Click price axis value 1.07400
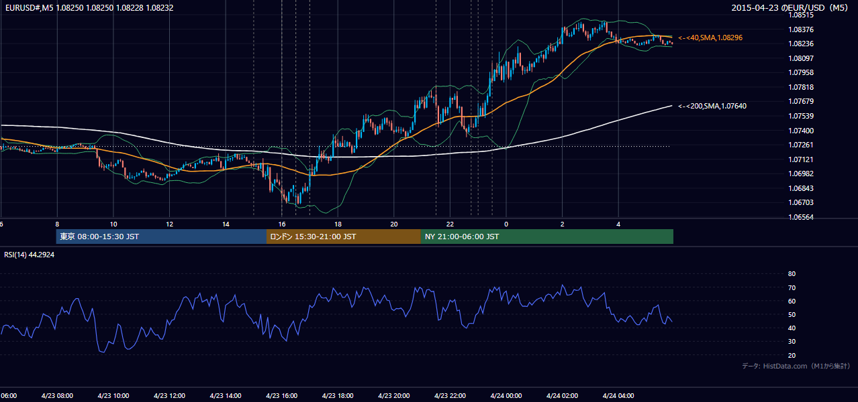The height and width of the screenshot is (402, 858). pyautogui.click(x=800, y=131)
